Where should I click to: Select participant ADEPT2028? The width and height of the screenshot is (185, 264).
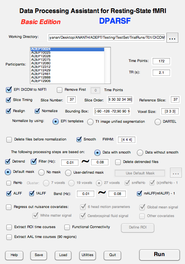coord(67,56)
